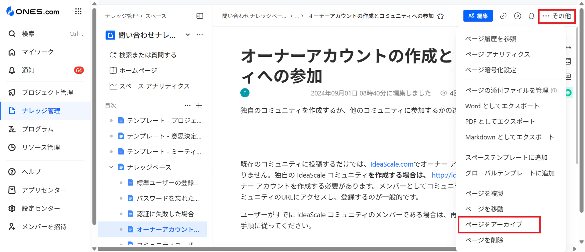Copy page link with the link icon
Image resolution: width=585 pixels, height=252 pixels.
pyautogui.click(x=503, y=16)
